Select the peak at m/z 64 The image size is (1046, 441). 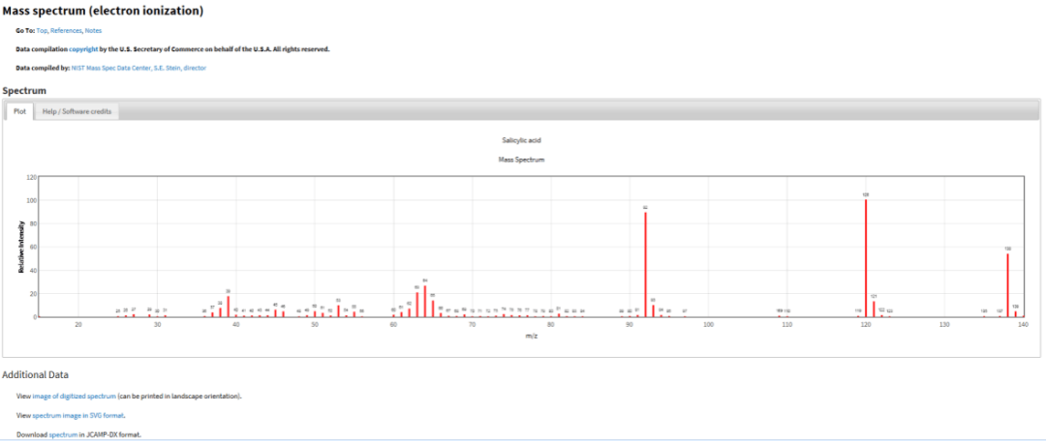pos(425,301)
